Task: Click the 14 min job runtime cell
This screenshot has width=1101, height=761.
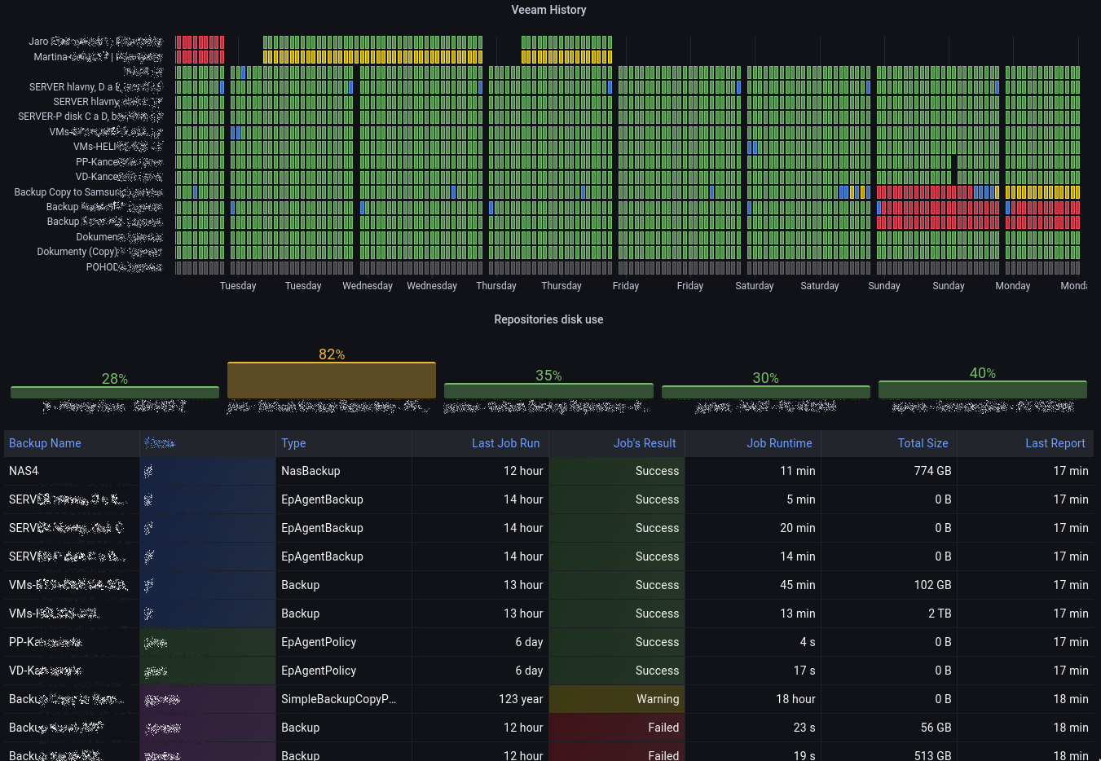Action: coord(753,556)
